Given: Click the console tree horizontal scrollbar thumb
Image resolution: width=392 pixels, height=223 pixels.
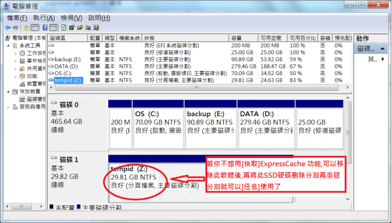Looking at the screenshot, I should [21, 207].
